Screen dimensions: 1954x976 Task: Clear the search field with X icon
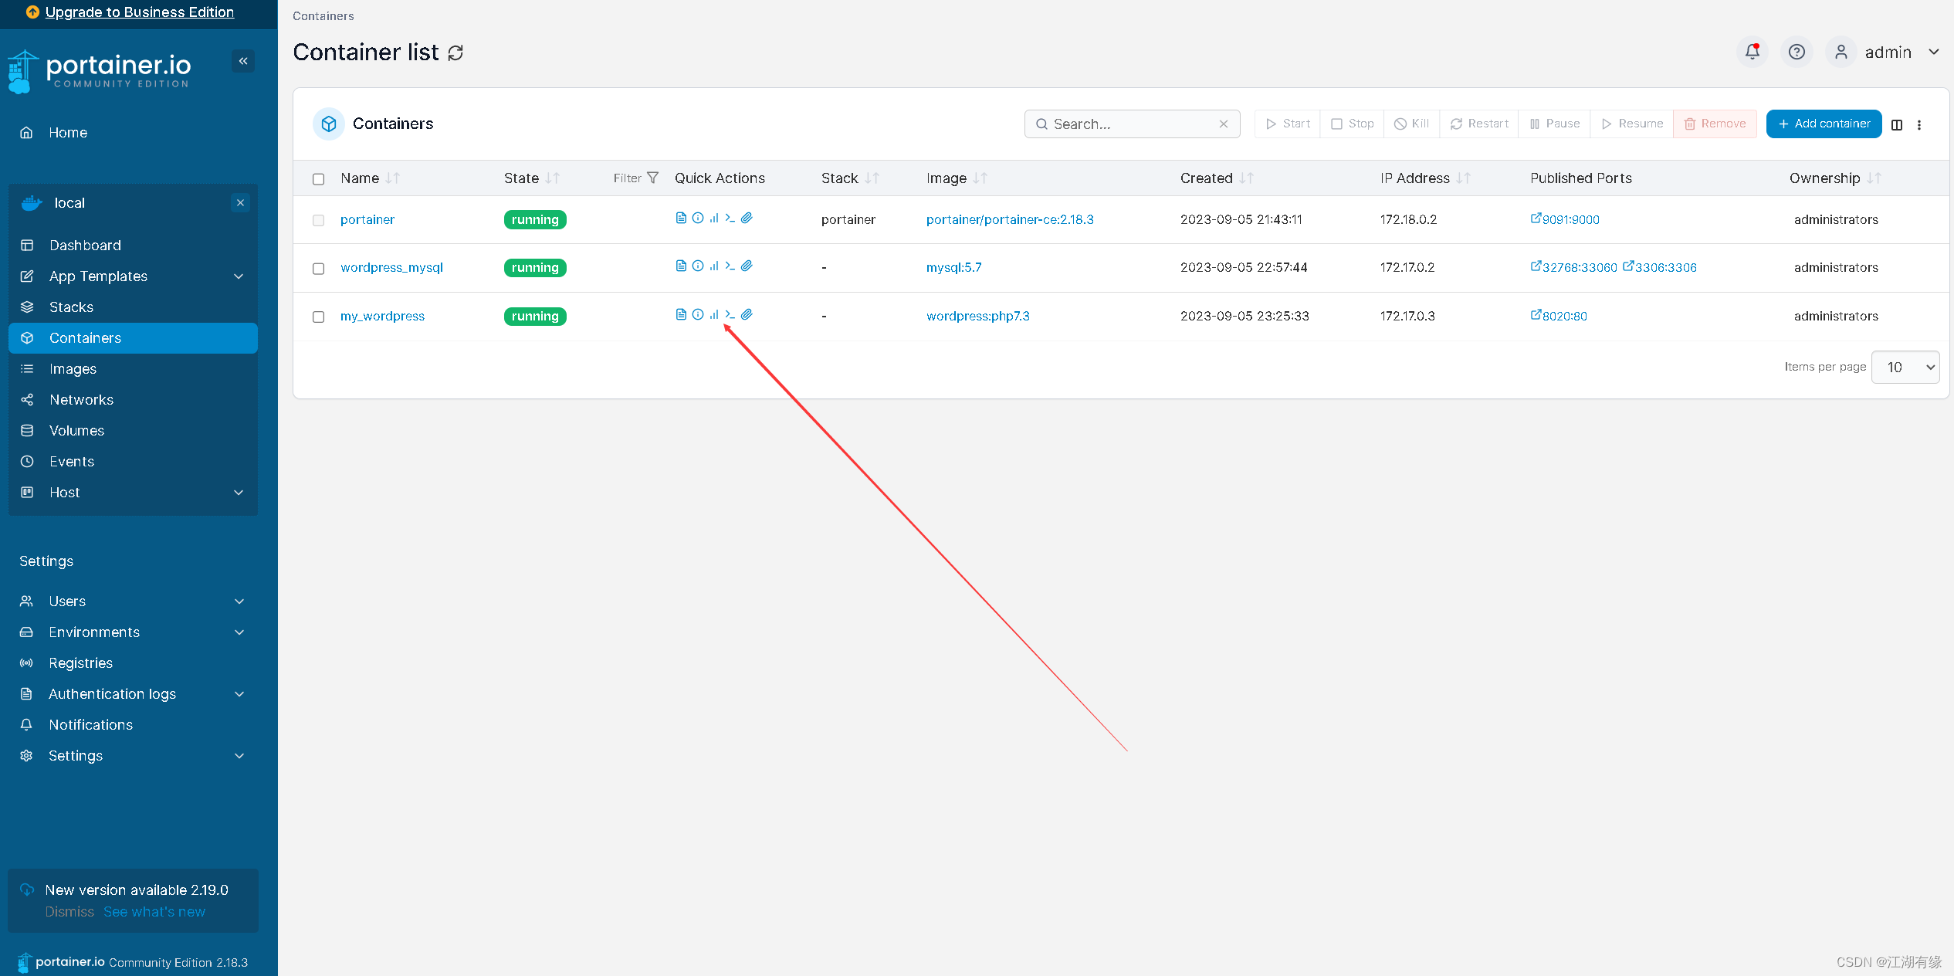pos(1224,124)
